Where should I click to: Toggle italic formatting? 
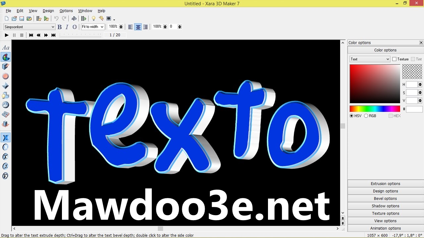click(x=67, y=27)
